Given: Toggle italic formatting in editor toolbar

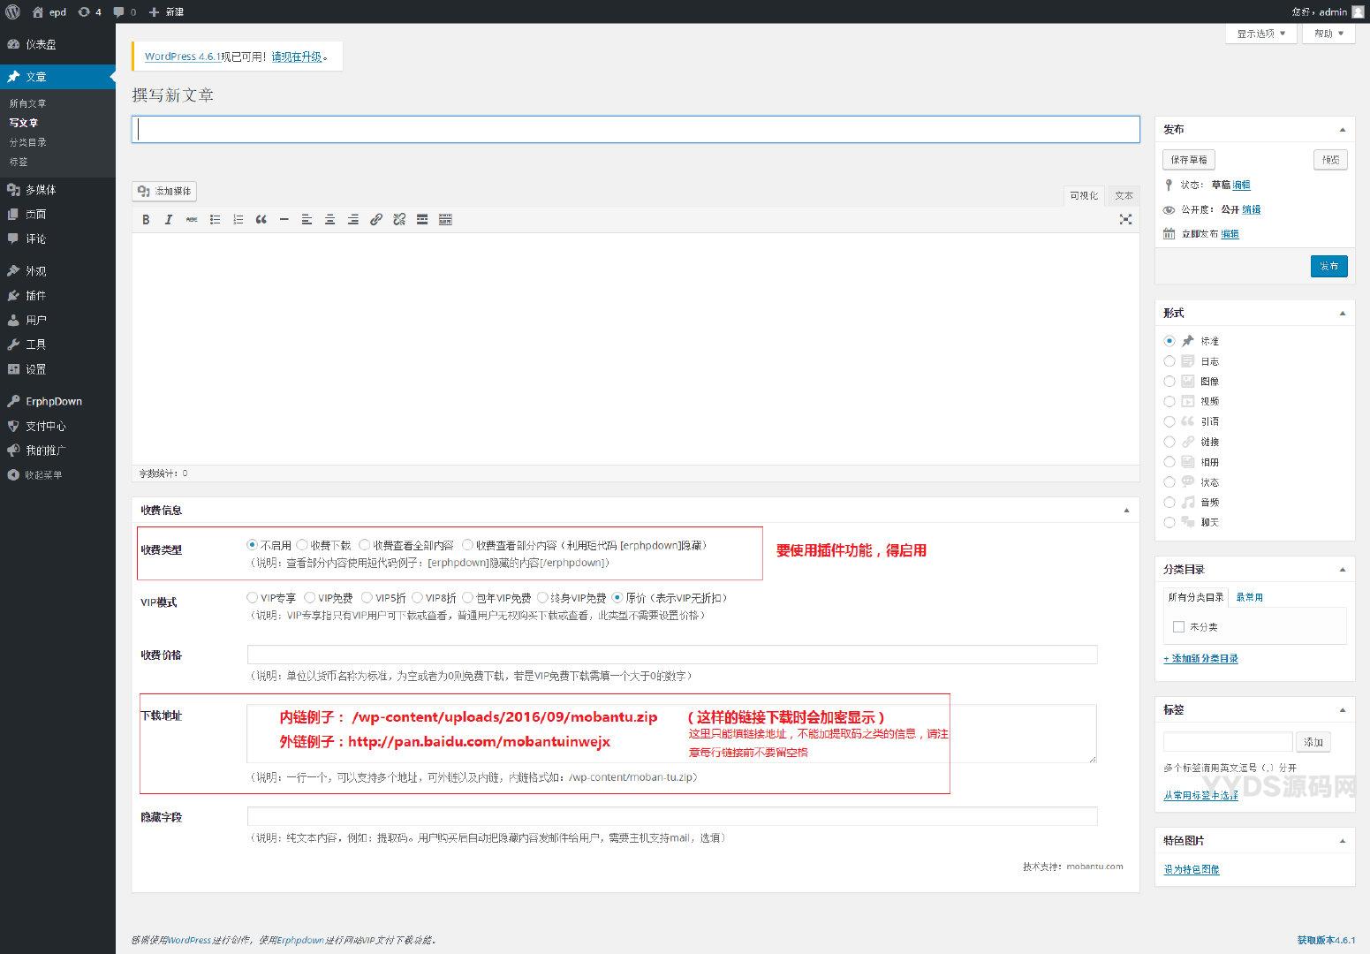Looking at the screenshot, I should [169, 220].
